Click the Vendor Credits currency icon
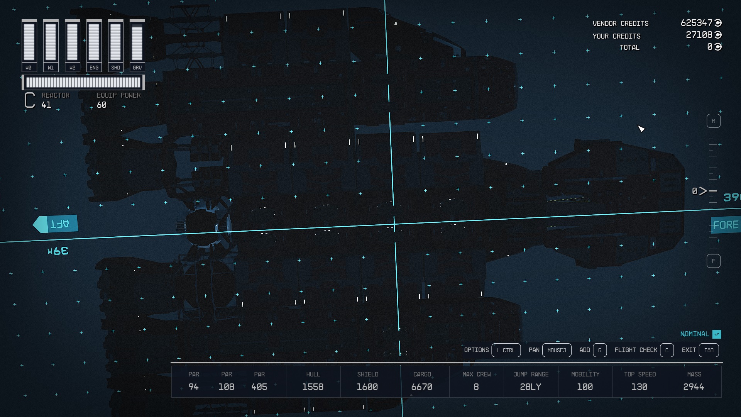 pyautogui.click(x=718, y=23)
